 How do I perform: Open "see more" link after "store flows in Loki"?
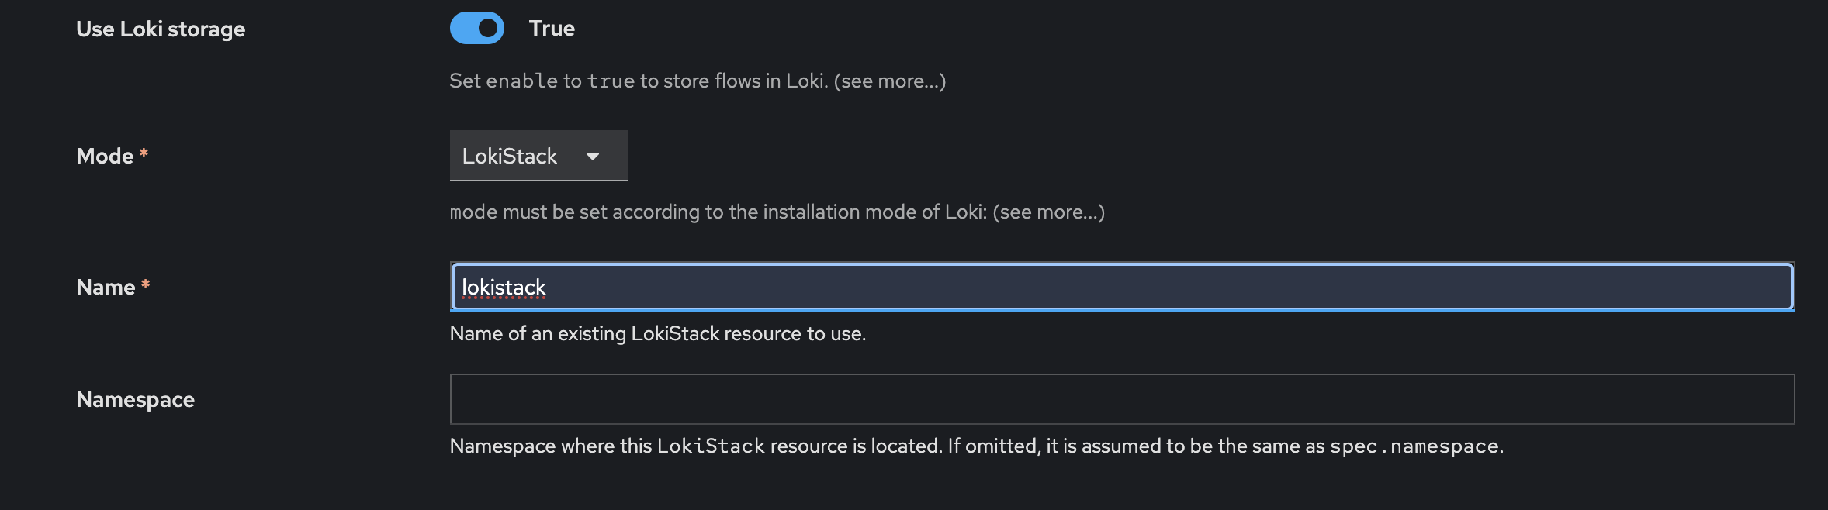pyautogui.click(x=889, y=81)
